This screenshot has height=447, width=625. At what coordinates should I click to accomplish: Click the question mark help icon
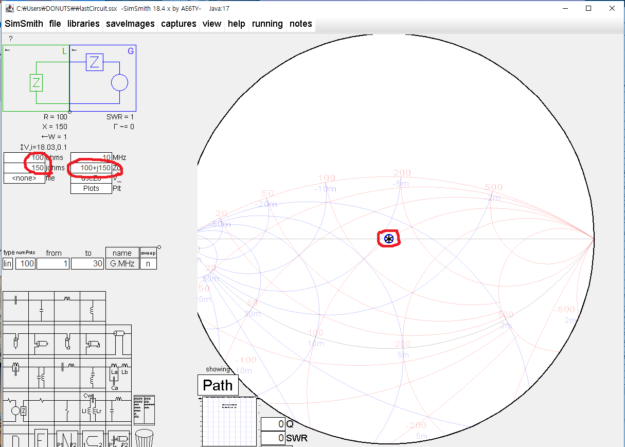coord(10,39)
